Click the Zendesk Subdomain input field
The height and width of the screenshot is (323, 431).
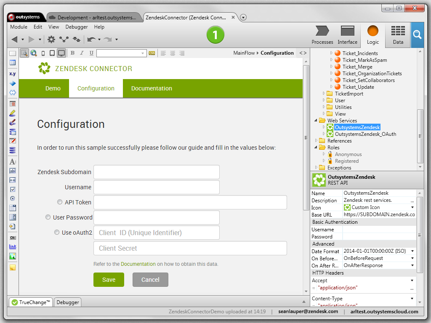click(157, 172)
